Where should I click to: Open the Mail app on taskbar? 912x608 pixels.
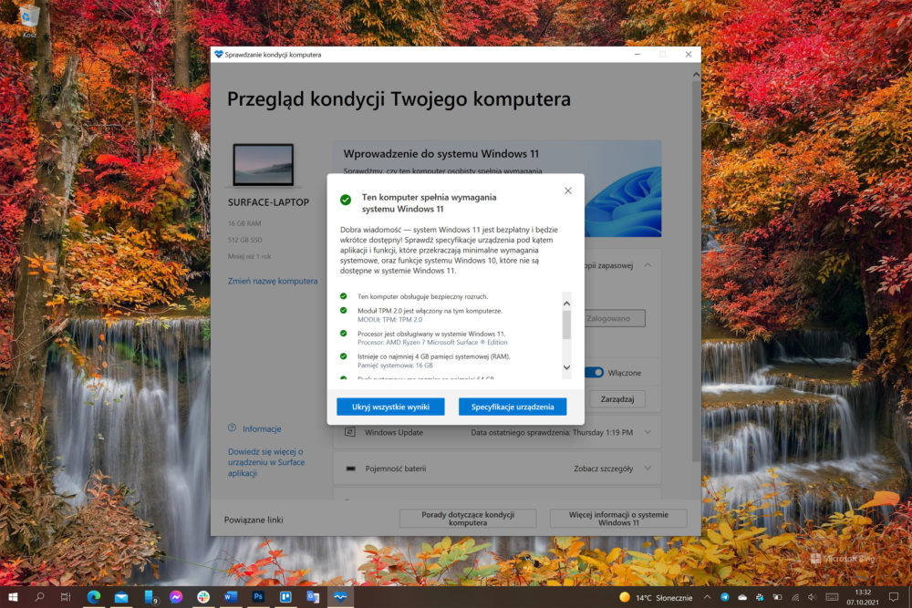click(121, 597)
